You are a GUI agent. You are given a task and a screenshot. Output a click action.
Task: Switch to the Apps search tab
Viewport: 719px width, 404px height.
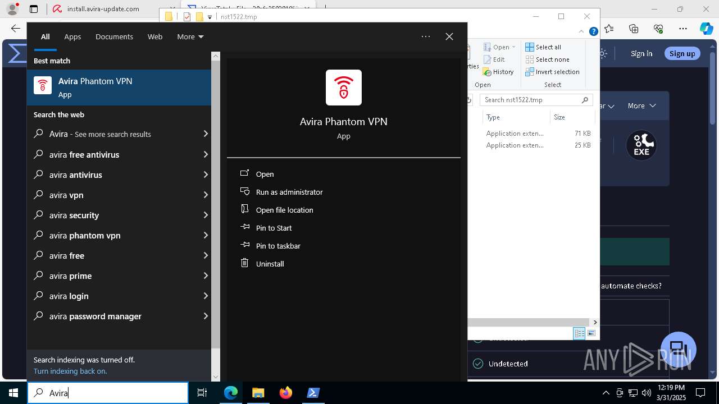point(72,36)
